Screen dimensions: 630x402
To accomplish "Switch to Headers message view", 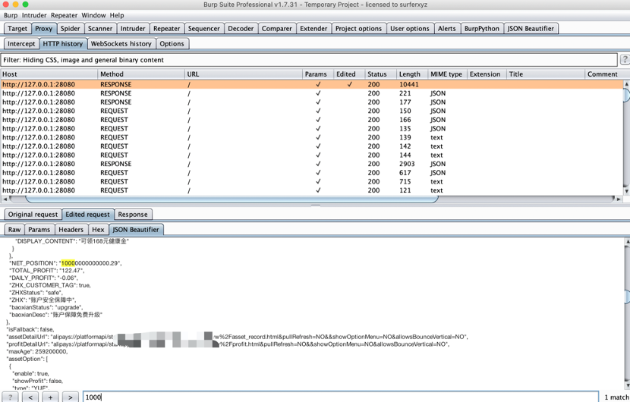I will [x=71, y=230].
